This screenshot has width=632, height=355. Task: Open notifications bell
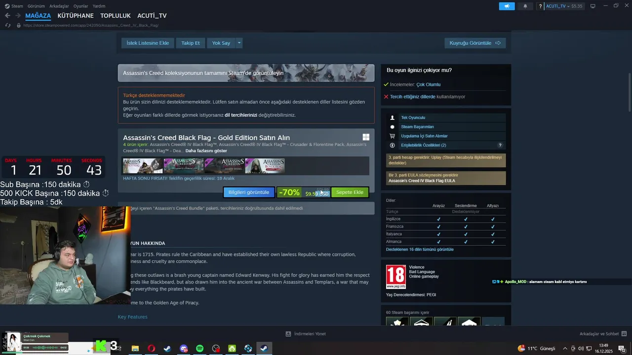click(525, 6)
